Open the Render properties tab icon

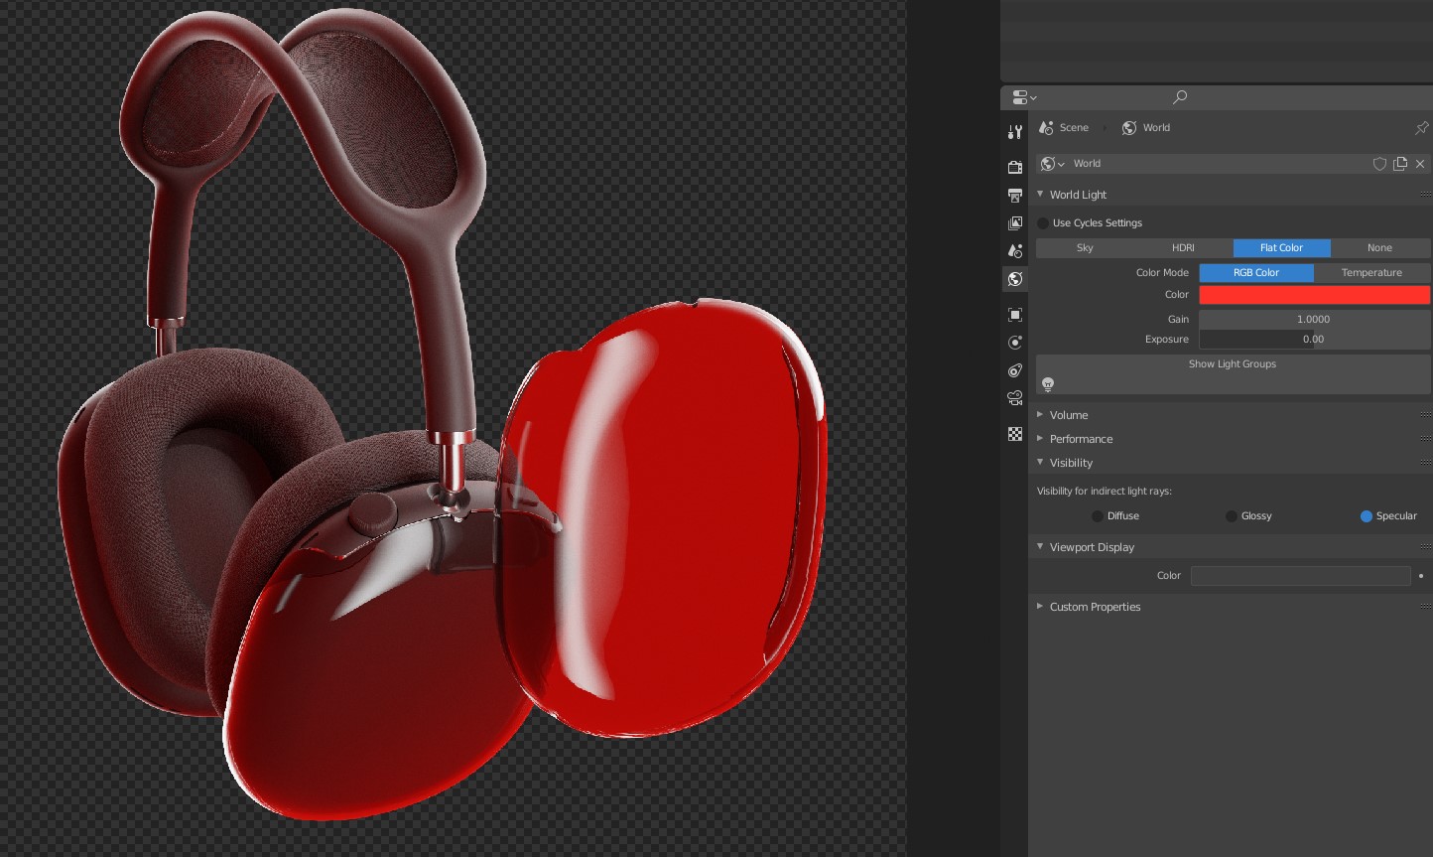(x=1014, y=167)
